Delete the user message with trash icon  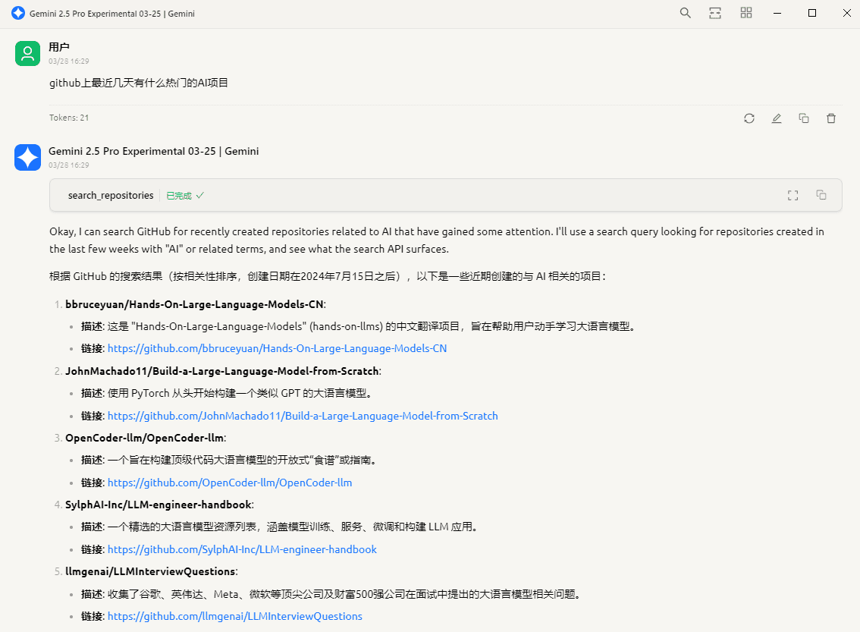(x=831, y=118)
